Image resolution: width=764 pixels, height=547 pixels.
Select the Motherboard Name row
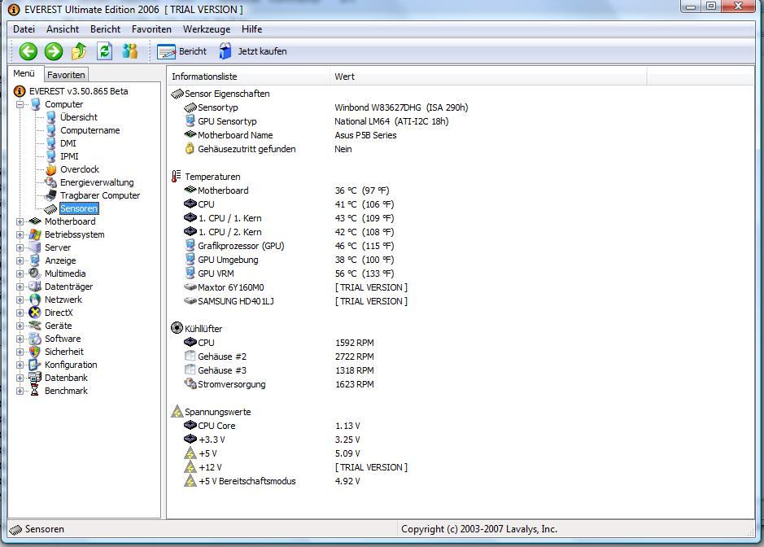pyautogui.click(x=290, y=135)
